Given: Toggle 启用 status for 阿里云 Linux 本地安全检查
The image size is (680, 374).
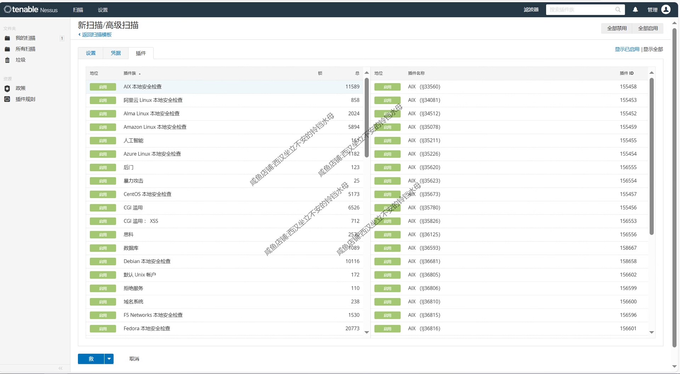Looking at the screenshot, I should click(103, 100).
